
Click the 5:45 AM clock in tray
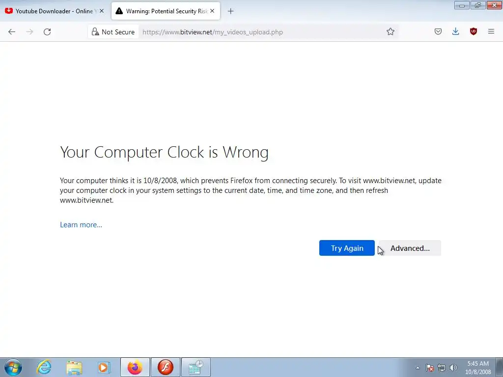point(478,368)
